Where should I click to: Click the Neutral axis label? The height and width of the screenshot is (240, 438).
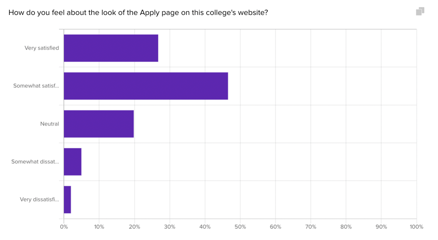pos(50,124)
